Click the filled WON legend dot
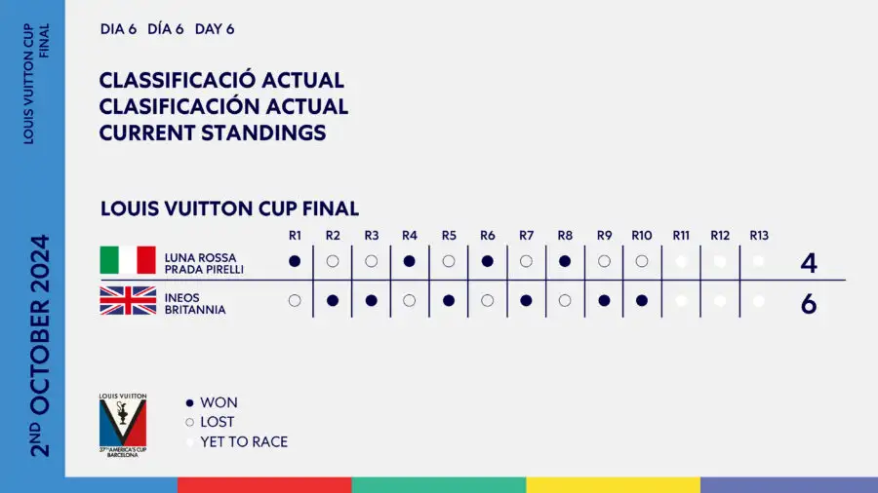Screen dimensions: 878x493 tap(189, 402)
